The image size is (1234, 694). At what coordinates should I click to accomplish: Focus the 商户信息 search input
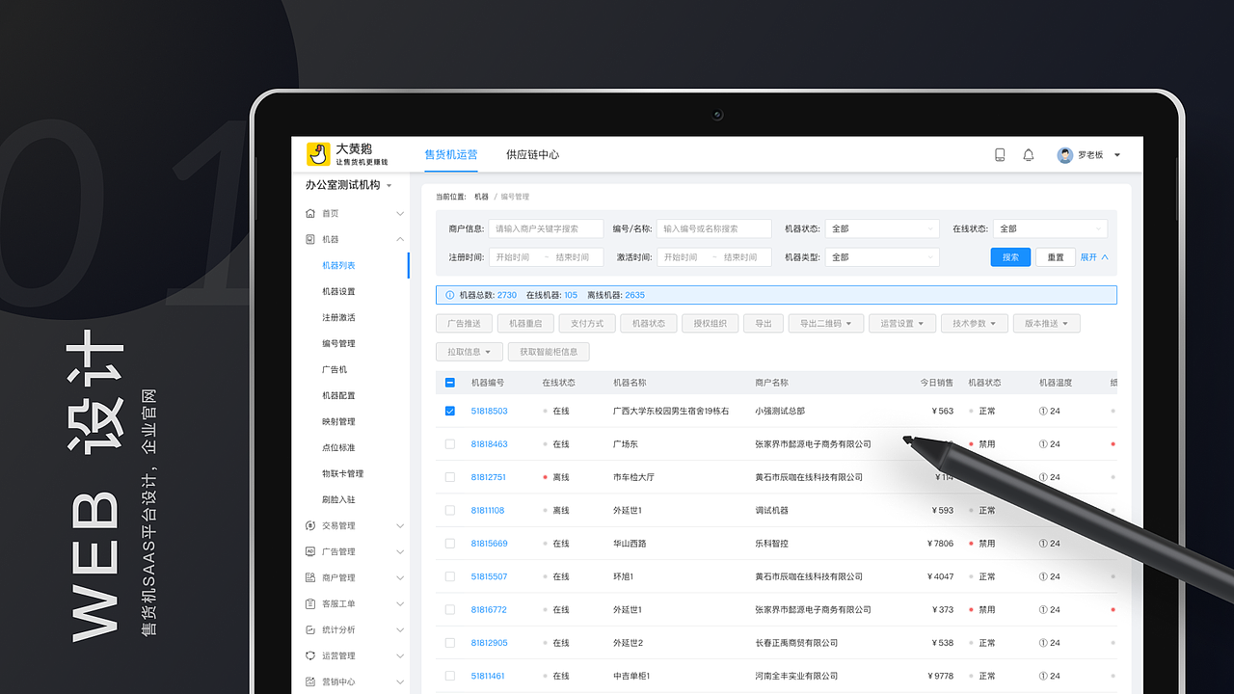point(546,228)
